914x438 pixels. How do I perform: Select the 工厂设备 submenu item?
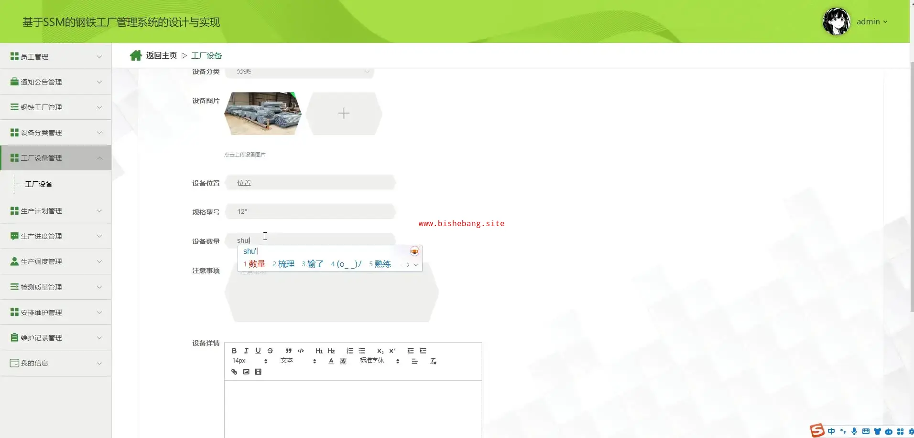39,184
